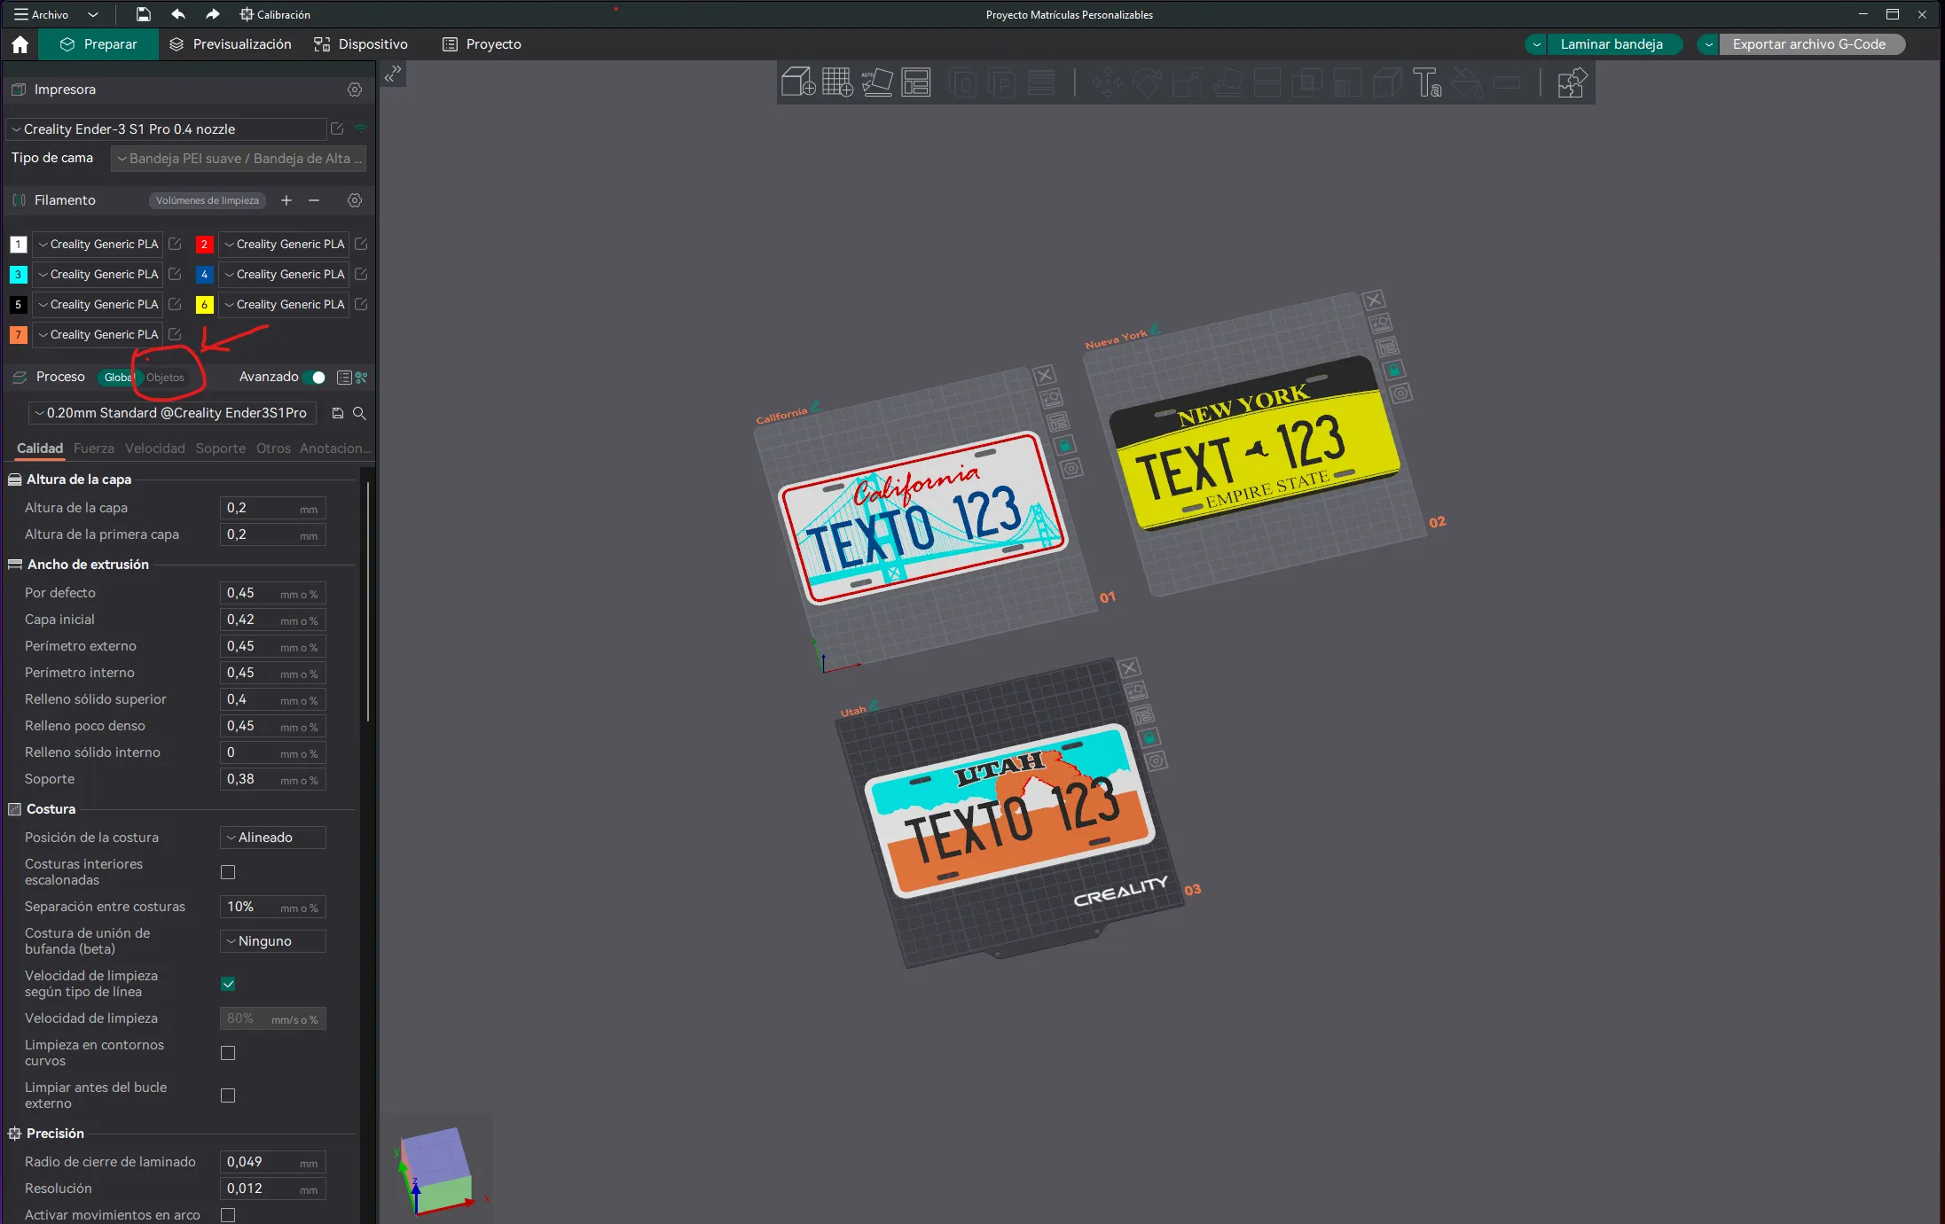Open the 0.20mm Standard process preset dropdown
Image resolution: width=1945 pixels, height=1224 pixels.
(172, 413)
